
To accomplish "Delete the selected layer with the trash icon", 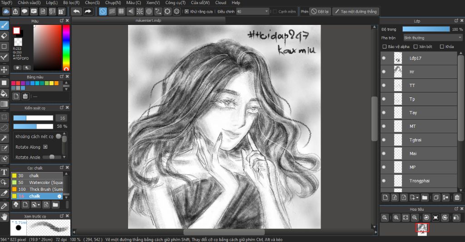I will tap(457, 197).
